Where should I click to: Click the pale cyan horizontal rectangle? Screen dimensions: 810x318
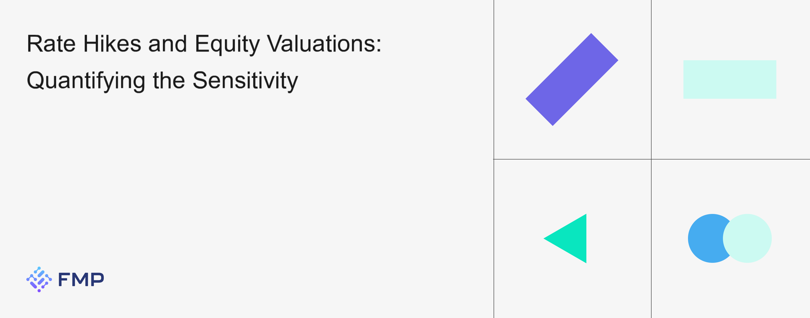pyautogui.click(x=730, y=79)
